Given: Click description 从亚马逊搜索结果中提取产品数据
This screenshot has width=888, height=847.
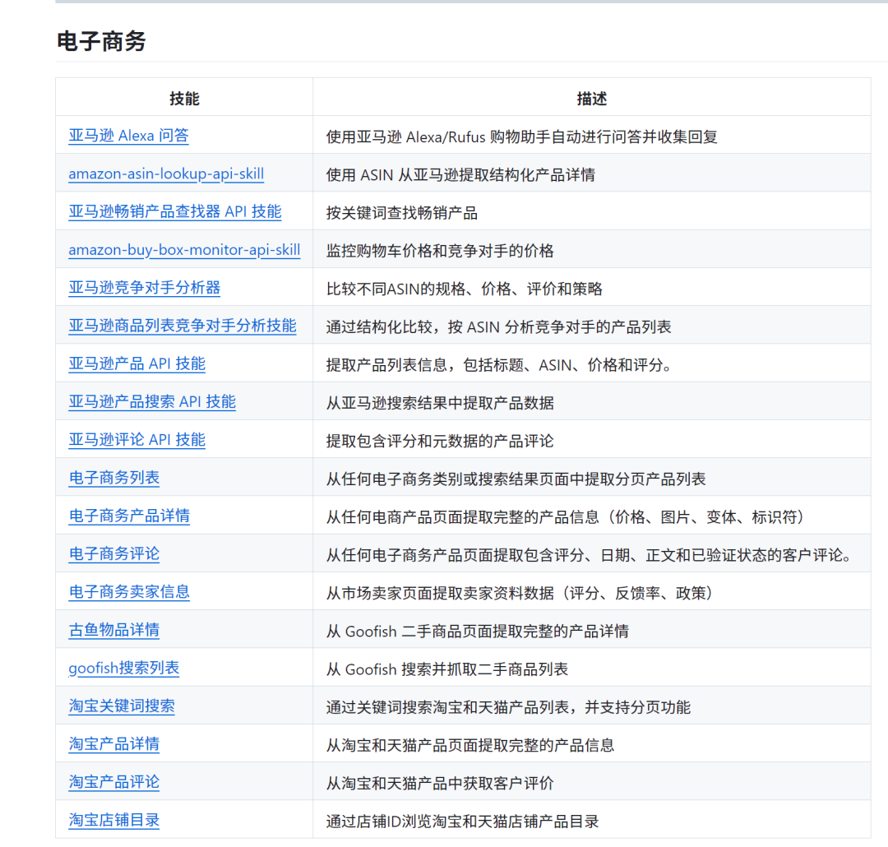Looking at the screenshot, I should pyautogui.click(x=440, y=402).
